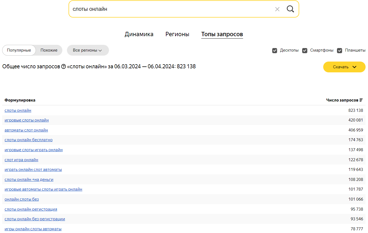The height and width of the screenshot is (233, 368).
Task: Click the 101 066 count value
Action: 356,199
